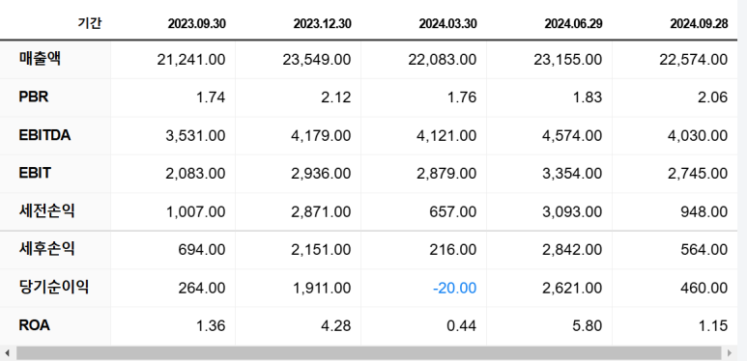Select the 2024.06.29 column header
The height and width of the screenshot is (361, 747).
[x=573, y=24]
